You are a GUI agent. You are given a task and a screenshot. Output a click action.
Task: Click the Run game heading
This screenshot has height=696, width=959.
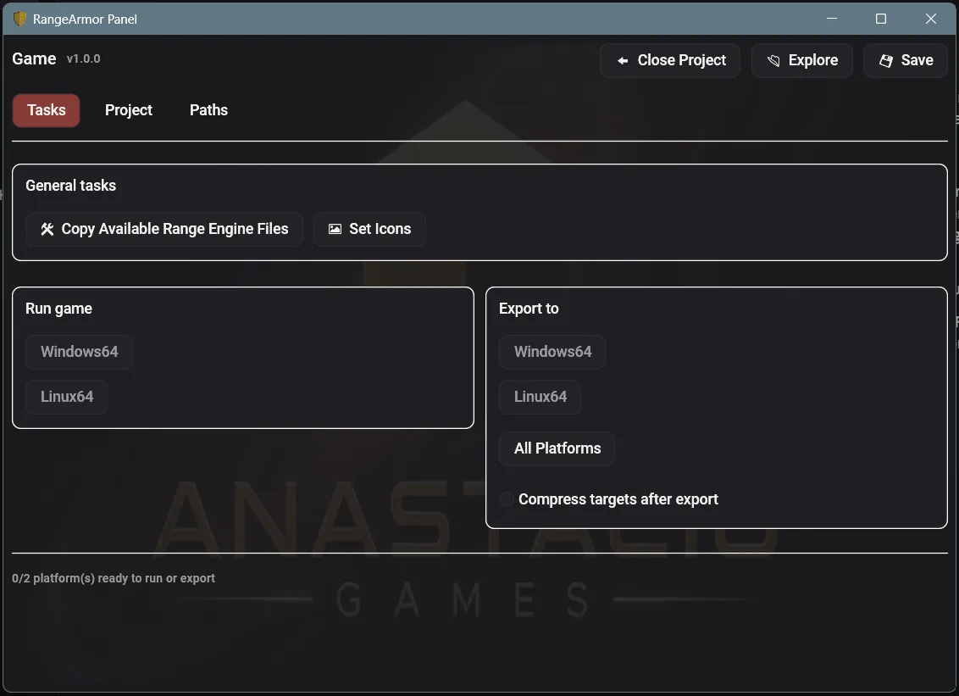click(x=58, y=309)
